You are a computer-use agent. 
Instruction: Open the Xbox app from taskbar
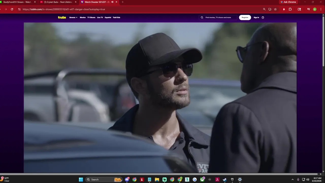(202, 179)
